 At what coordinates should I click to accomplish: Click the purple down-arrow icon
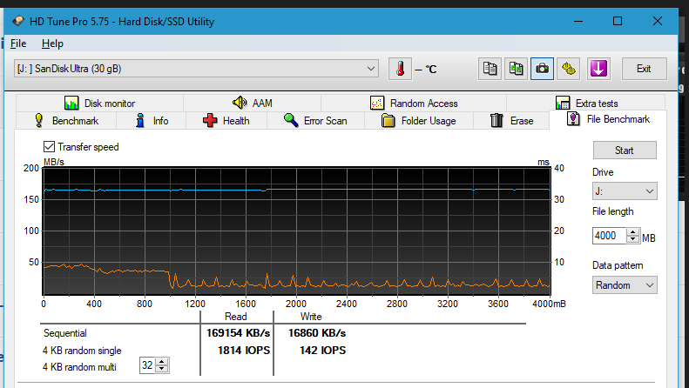[599, 69]
